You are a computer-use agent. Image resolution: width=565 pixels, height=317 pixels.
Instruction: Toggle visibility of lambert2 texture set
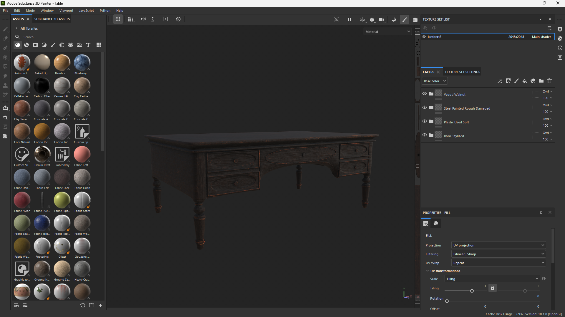point(424,37)
